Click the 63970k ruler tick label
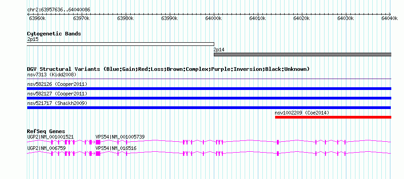Screen dimensions: 404x179 click(x=81, y=18)
